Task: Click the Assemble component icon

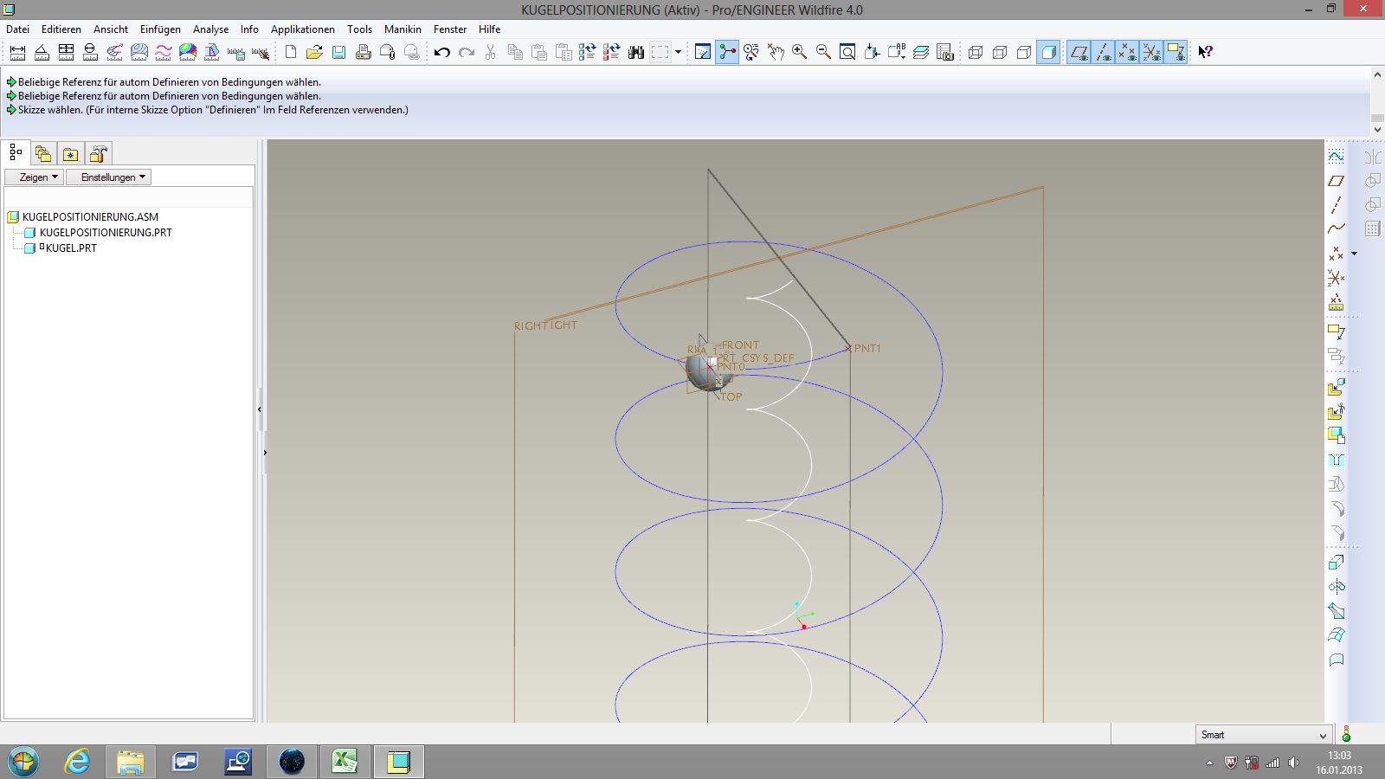Action: click(x=1337, y=387)
